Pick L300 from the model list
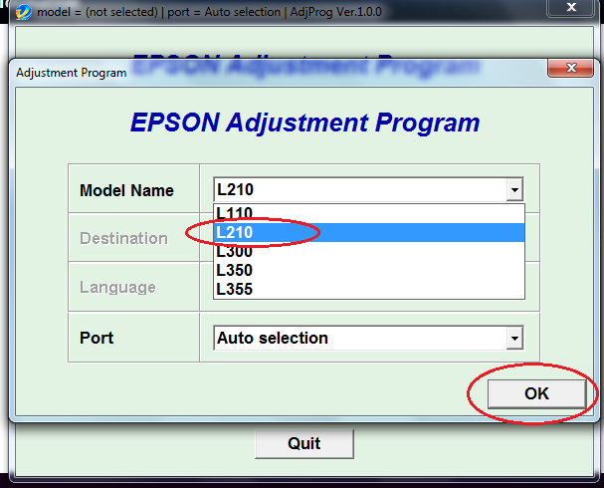Viewport: 604px width, 488px height. coord(368,251)
